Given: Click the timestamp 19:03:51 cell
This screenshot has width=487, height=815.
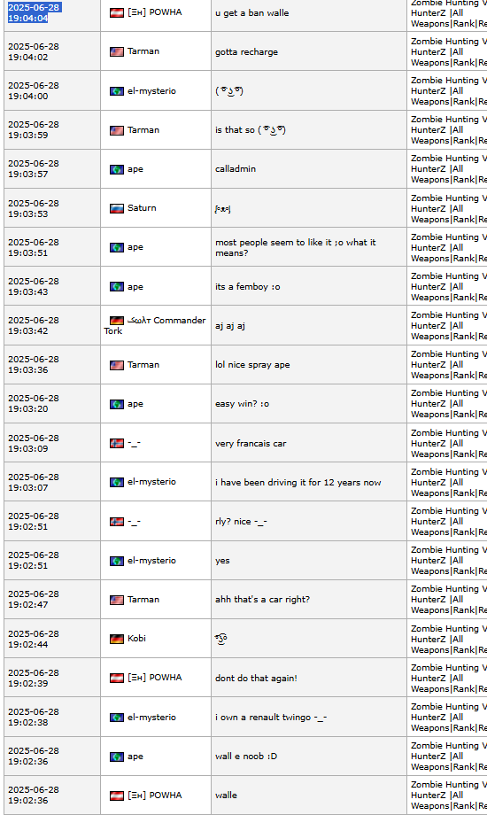Looking at the screenshot, I should pyautogui.click(x=52, y=247).
